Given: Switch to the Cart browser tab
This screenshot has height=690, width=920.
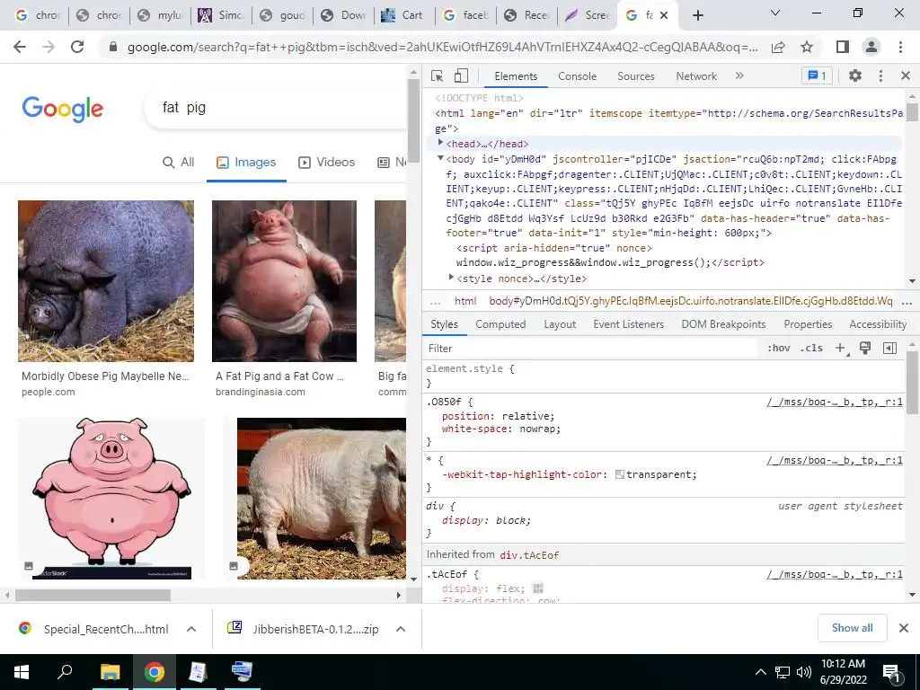Looking at the screenshot, I should [403, 15].
